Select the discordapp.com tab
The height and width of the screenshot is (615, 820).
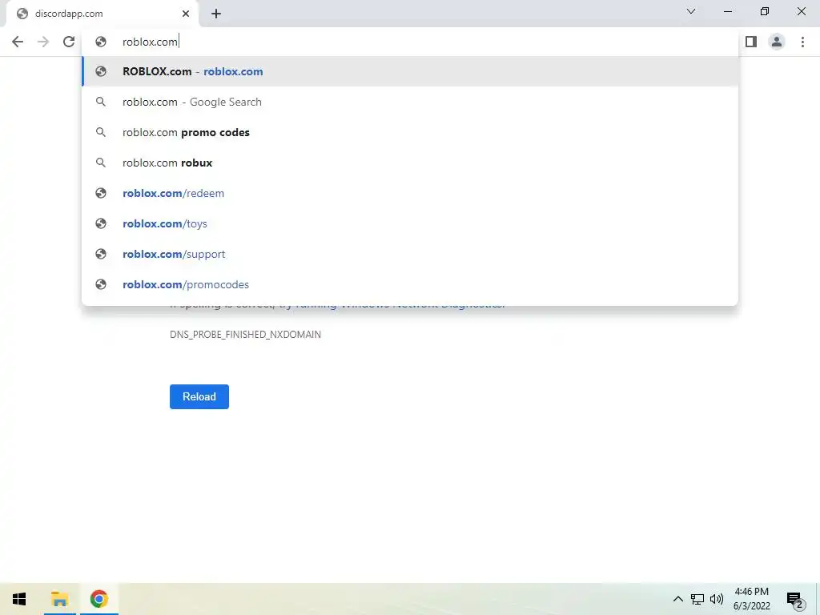103,14
